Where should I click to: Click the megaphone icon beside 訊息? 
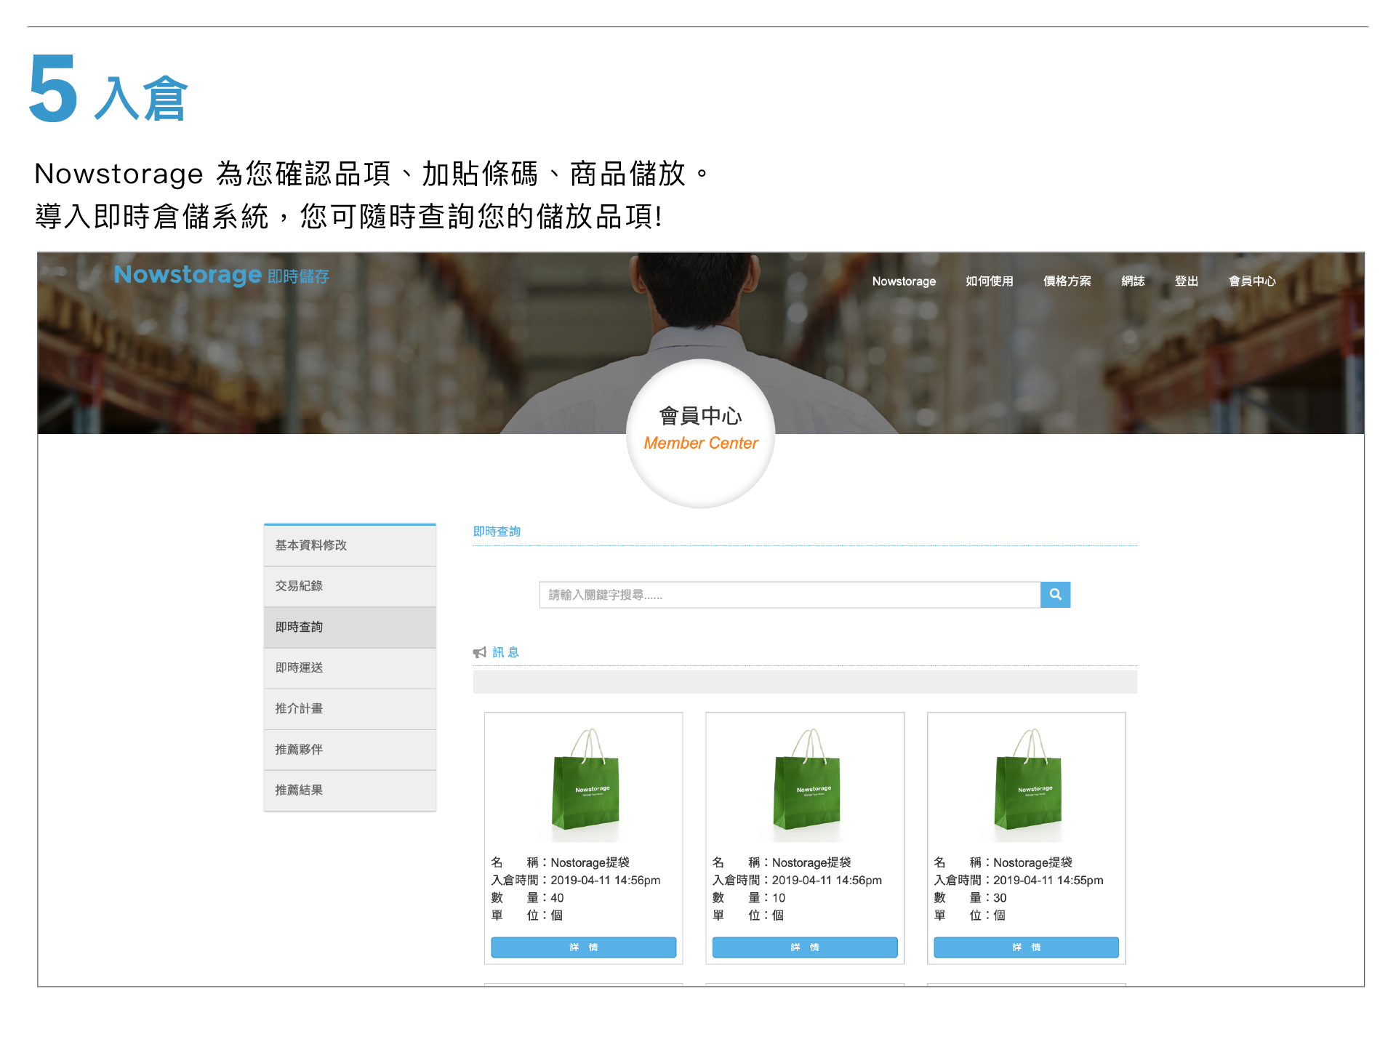480,652
